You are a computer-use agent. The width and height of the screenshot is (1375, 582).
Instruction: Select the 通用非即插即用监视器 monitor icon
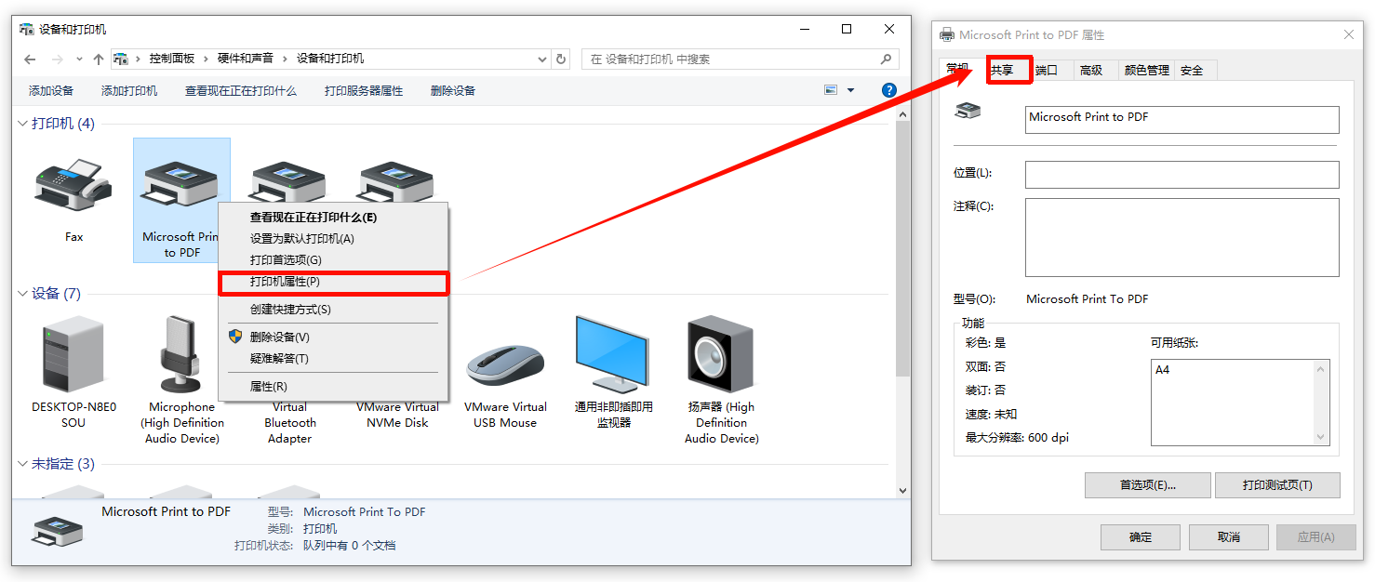coord(613,354)
